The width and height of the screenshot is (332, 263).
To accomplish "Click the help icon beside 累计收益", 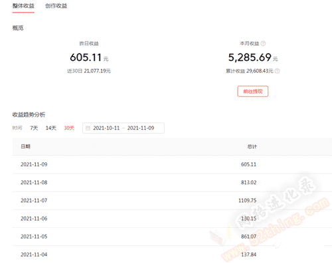I will click(x=277, y=71).
